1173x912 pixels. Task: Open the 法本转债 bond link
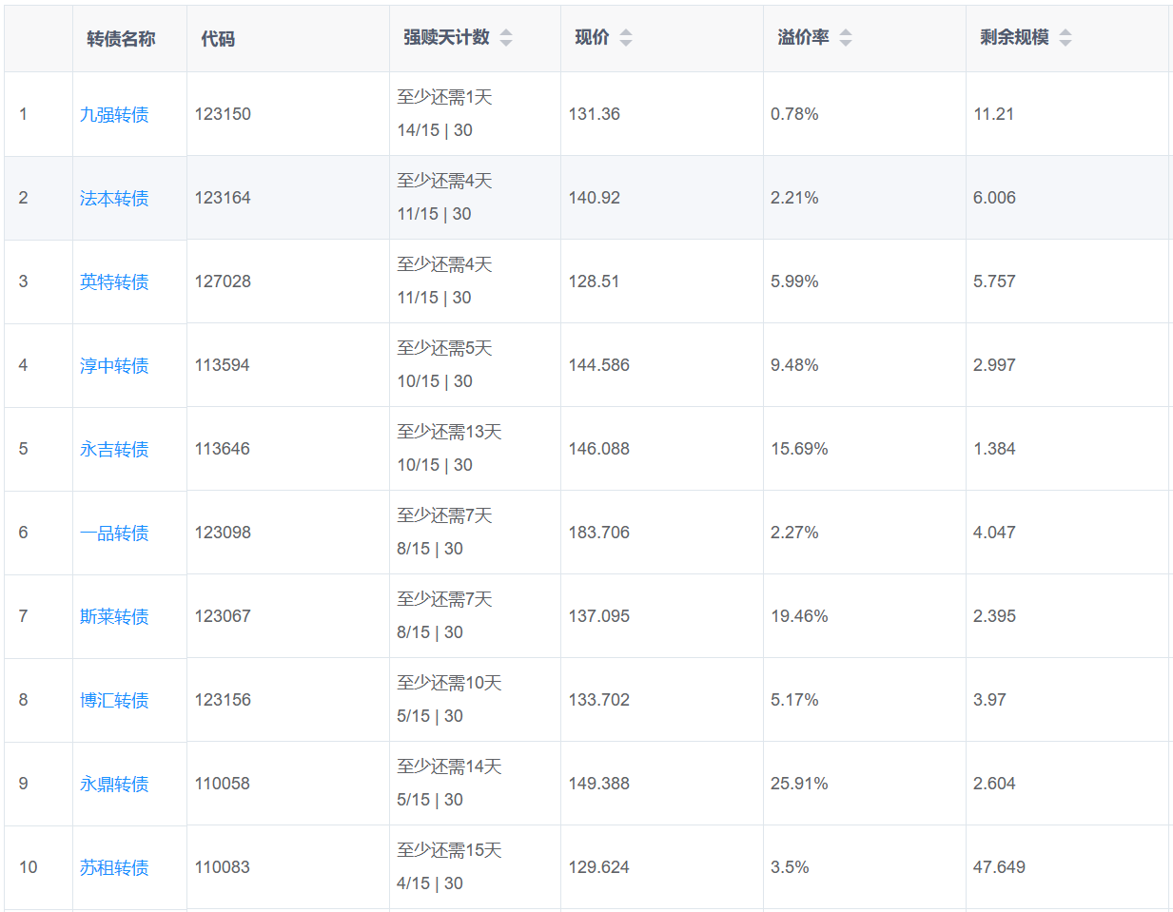point(114,199)
